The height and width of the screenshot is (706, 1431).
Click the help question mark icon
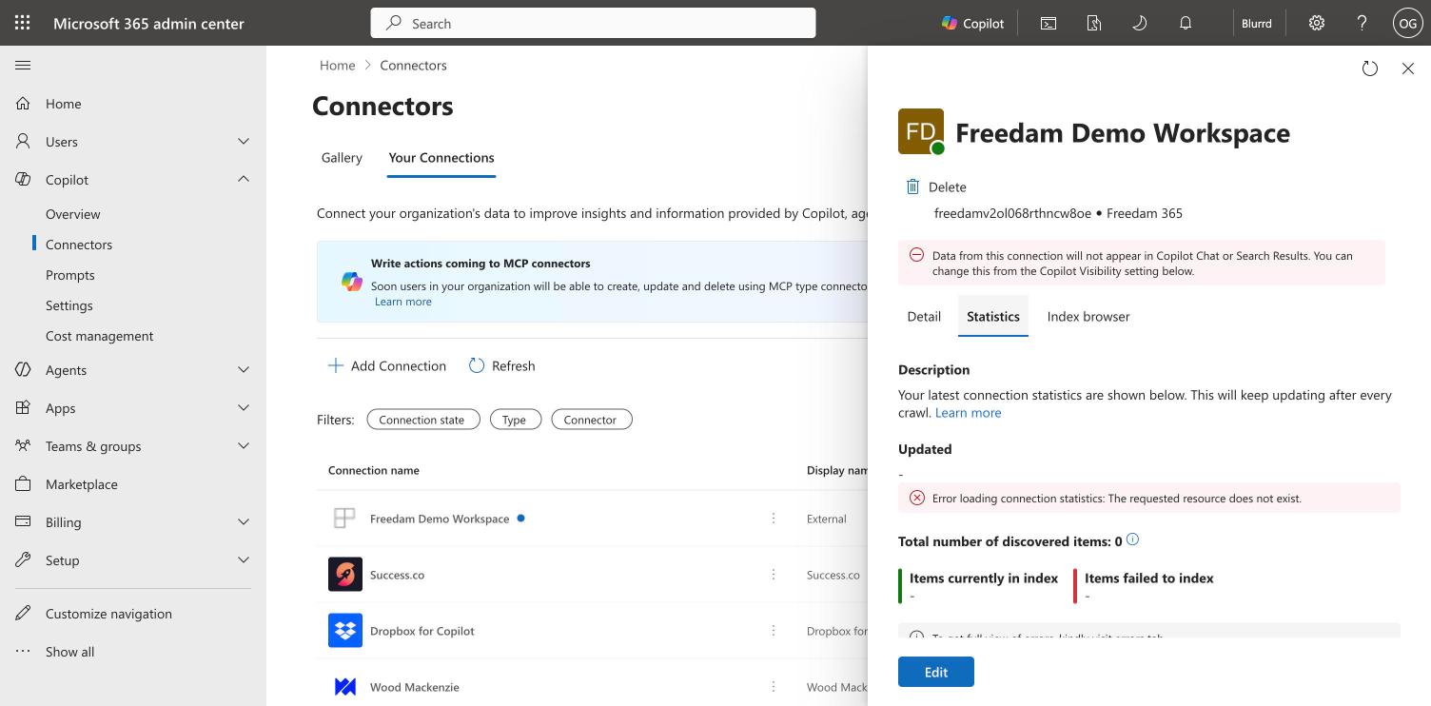point(1362,23)
